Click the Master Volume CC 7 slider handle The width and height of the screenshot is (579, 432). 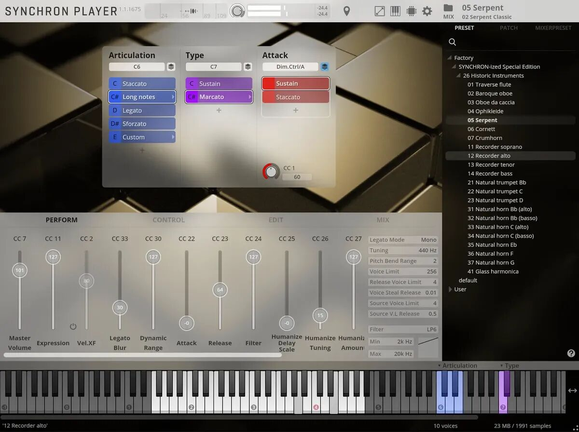(x=20, y=270)
